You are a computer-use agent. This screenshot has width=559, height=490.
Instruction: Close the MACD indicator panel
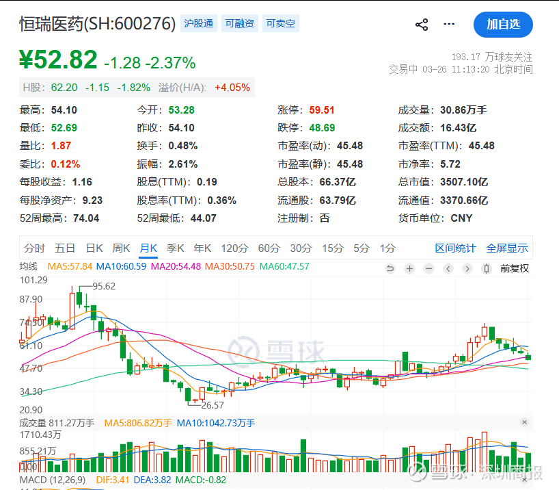tap(524, 480)
